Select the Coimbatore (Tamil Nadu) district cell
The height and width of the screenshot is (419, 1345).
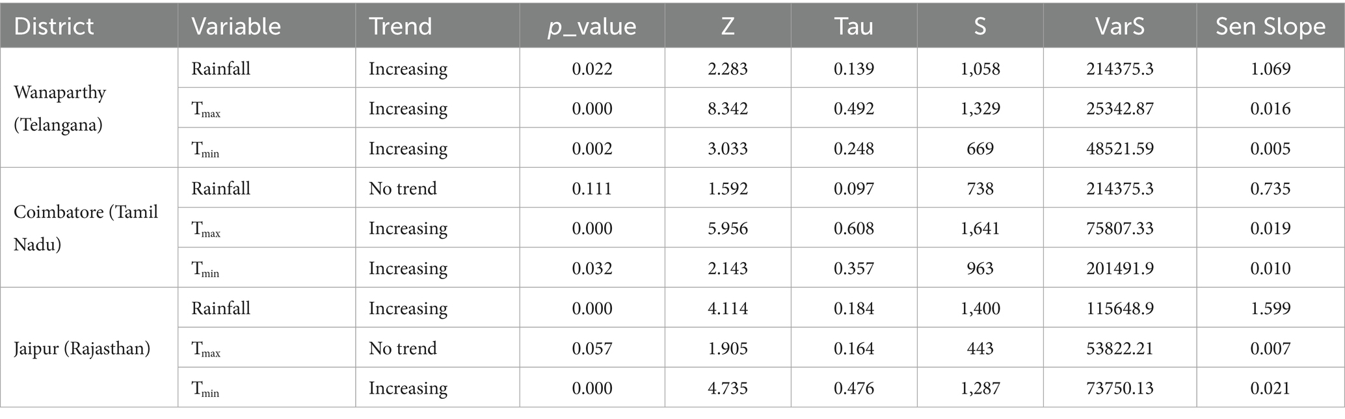click(86, 228)
